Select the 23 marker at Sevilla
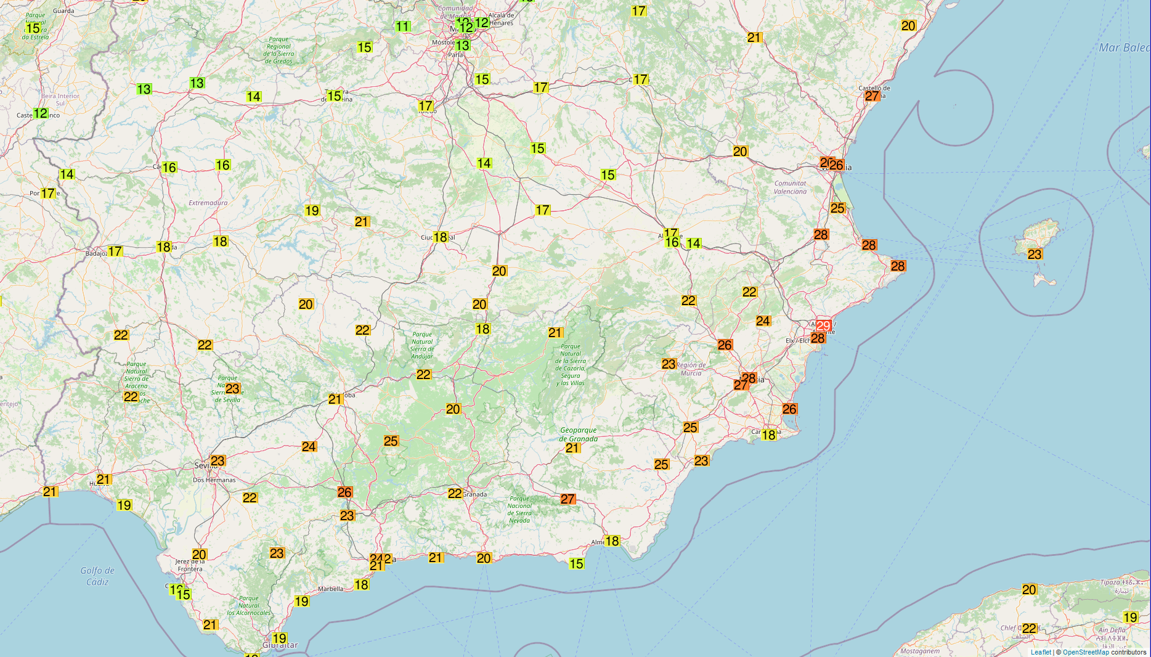The width and height of the screenshot is (1151, 657). click(218, 461)
